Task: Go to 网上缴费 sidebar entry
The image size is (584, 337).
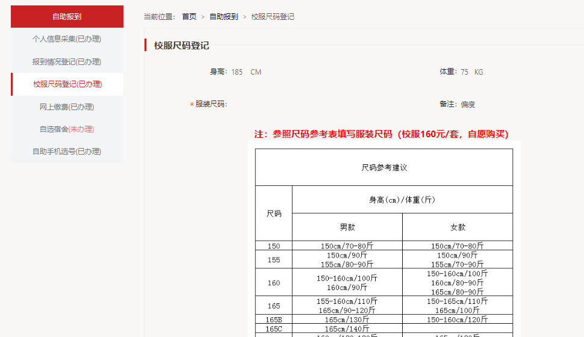Action: tap(67, 107)
